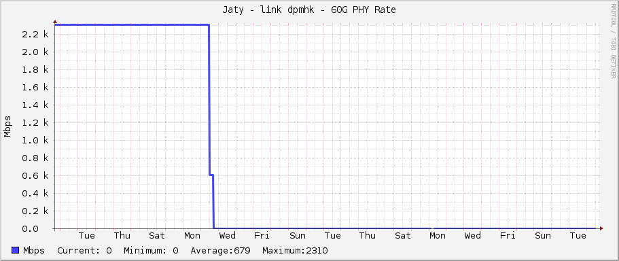Viewport: 619px width, 261px height.
Task: Select the 'Maximum:2310' legend value
Action: (295, 250)
